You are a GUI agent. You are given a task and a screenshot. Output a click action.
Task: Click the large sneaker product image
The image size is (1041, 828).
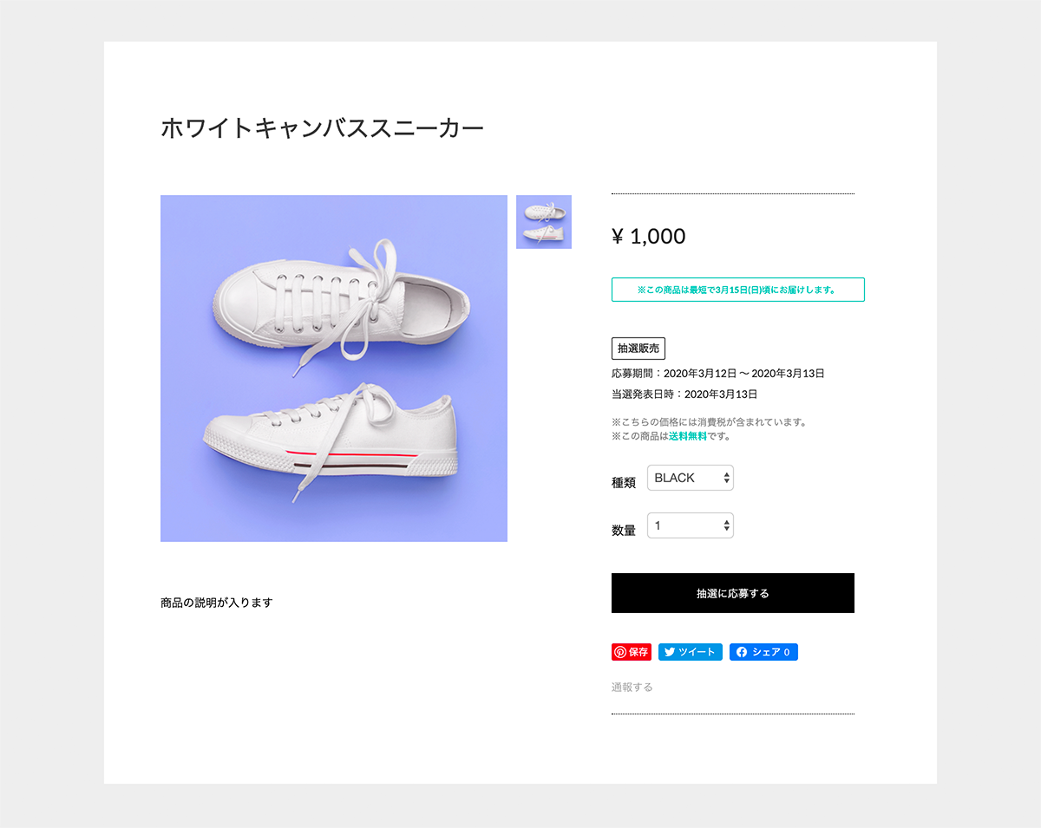click(334, 368)
